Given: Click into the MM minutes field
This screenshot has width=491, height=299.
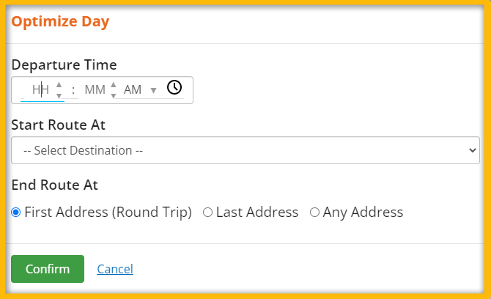Looking at the screenshot, I should pyautogui.click(x=95, y=90).
